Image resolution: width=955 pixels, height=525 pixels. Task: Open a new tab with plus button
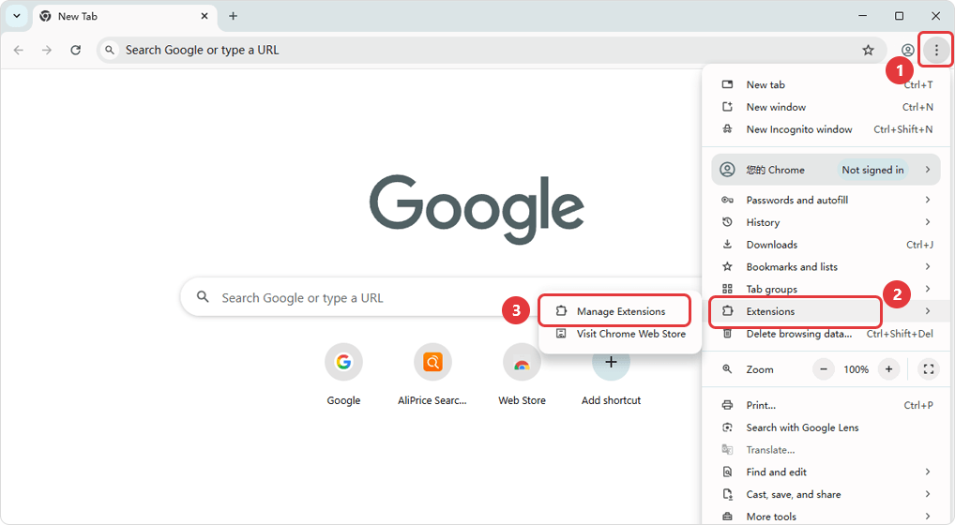(233, 16)
